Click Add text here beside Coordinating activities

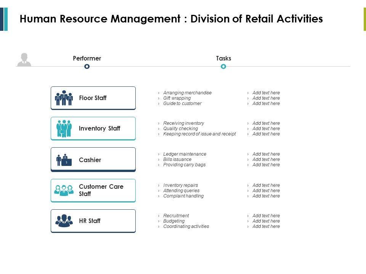pos(266,226)
